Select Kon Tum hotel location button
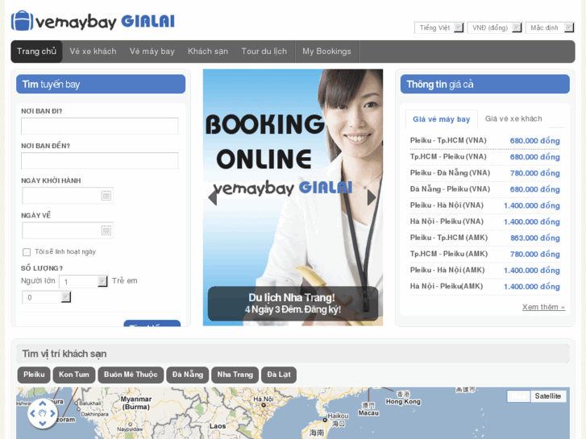 pos(74,375)
